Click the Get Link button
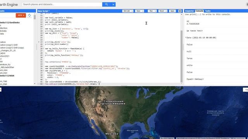Screen dimensions: 248x139 coord(127,11)
